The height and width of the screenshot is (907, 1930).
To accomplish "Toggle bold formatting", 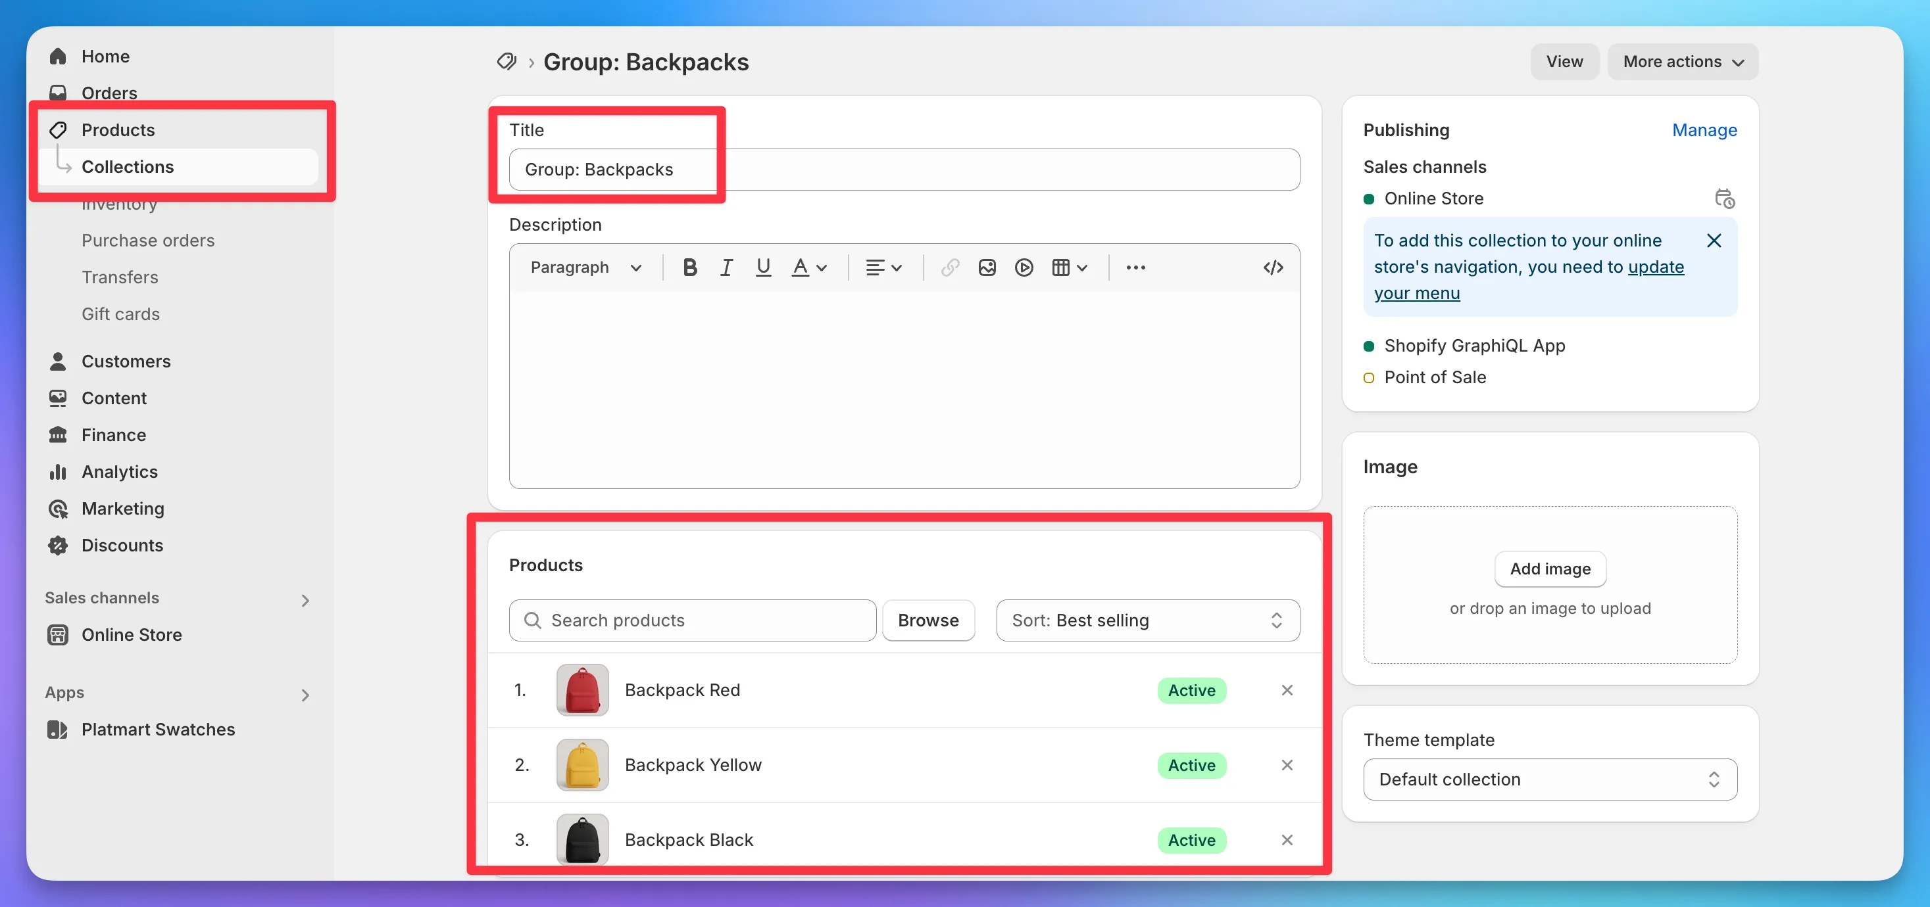I will coord(689,267).
